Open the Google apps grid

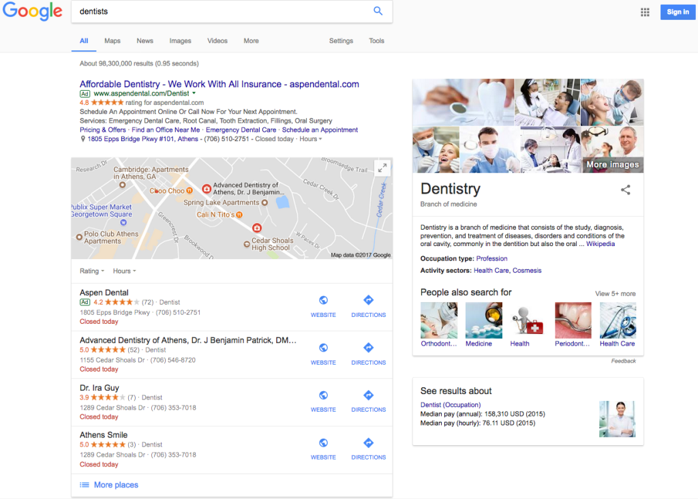click(645, 12)
